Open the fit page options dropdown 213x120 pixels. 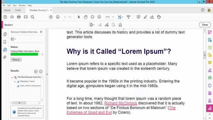[122, 17]
